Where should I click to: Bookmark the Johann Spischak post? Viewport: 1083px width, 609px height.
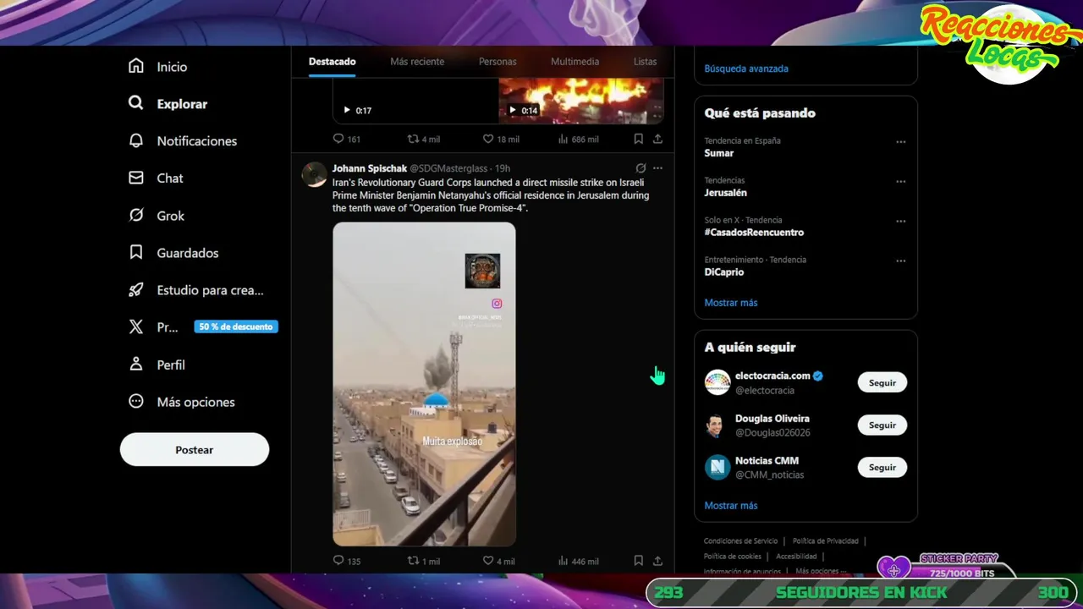pyautogui.click(x=639, y=561)
